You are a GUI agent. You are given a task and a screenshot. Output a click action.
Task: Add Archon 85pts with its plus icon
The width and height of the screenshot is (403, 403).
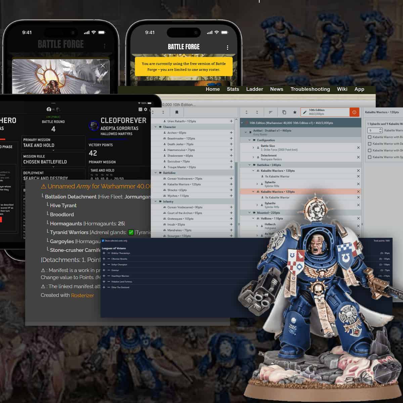tap(231, 133)
